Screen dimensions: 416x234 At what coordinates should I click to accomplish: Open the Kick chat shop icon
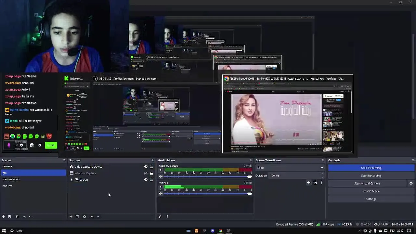[32, 145]
